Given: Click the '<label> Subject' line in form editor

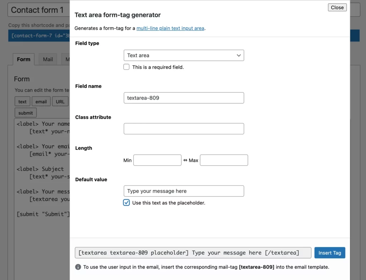Looking at the screenshot, I should pos(40,169).
